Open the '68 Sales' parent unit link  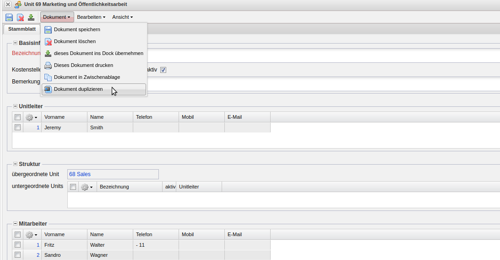pos(80,174)
